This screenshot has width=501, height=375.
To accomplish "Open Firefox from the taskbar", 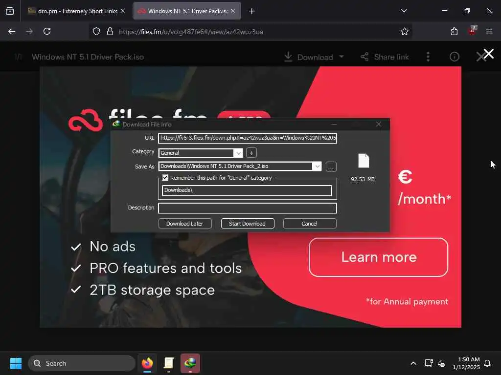I will click(x=147, y=363).
